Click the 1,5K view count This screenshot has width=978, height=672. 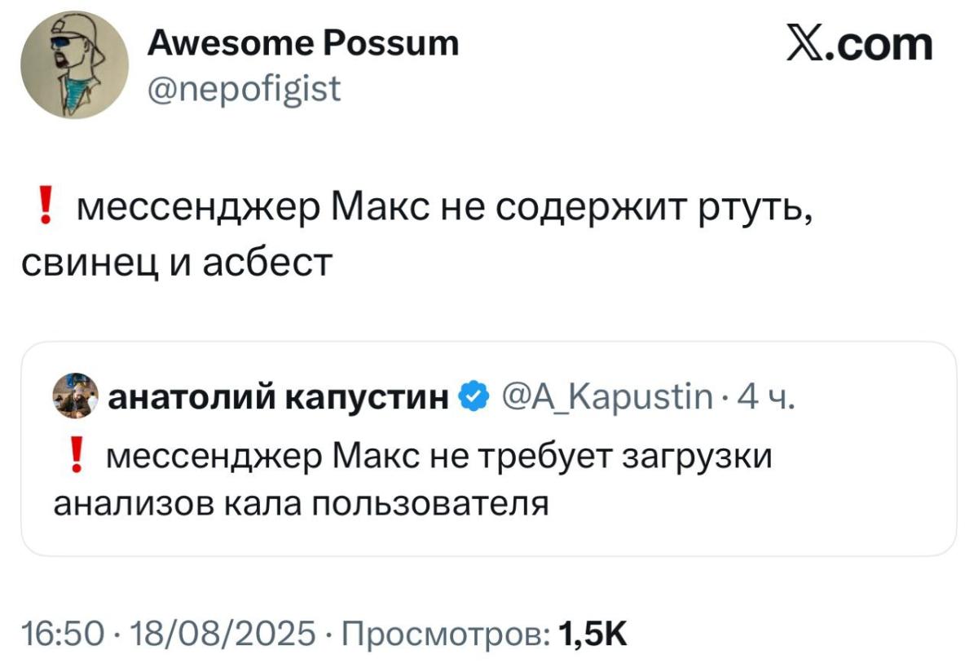click(x=594, y=632)
